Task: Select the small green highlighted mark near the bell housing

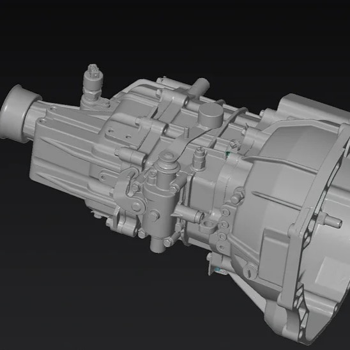Action: [x=228, y=153]
